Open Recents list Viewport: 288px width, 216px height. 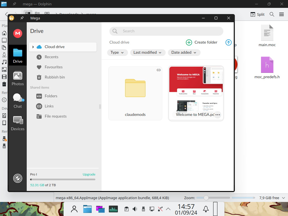click(51, 57)
